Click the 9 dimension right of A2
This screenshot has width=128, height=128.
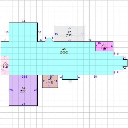coord(90,40)
